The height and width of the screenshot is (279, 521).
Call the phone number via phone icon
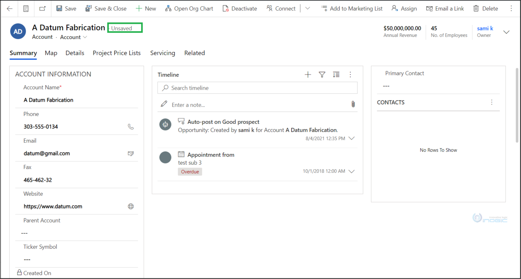tap(131, 127)
